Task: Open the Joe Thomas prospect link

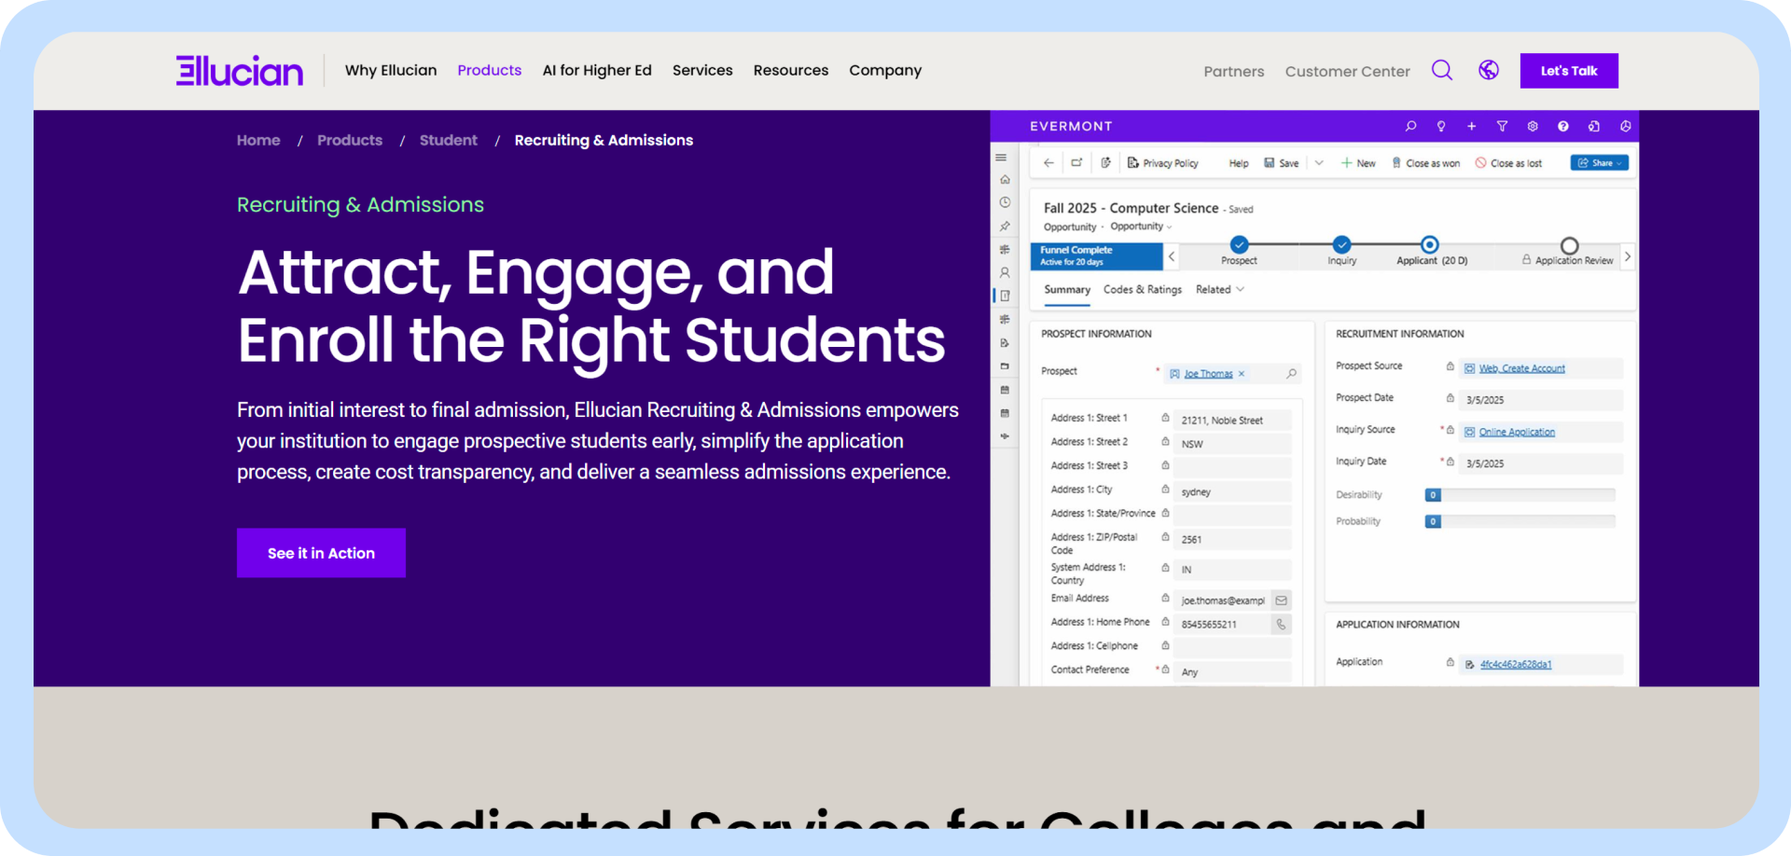Action: pyautogui.click(x=1208, y=374)
